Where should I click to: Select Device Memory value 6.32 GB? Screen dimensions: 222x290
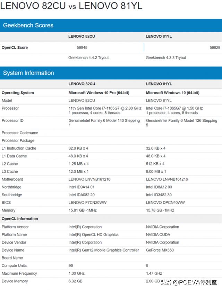[76, 281]
